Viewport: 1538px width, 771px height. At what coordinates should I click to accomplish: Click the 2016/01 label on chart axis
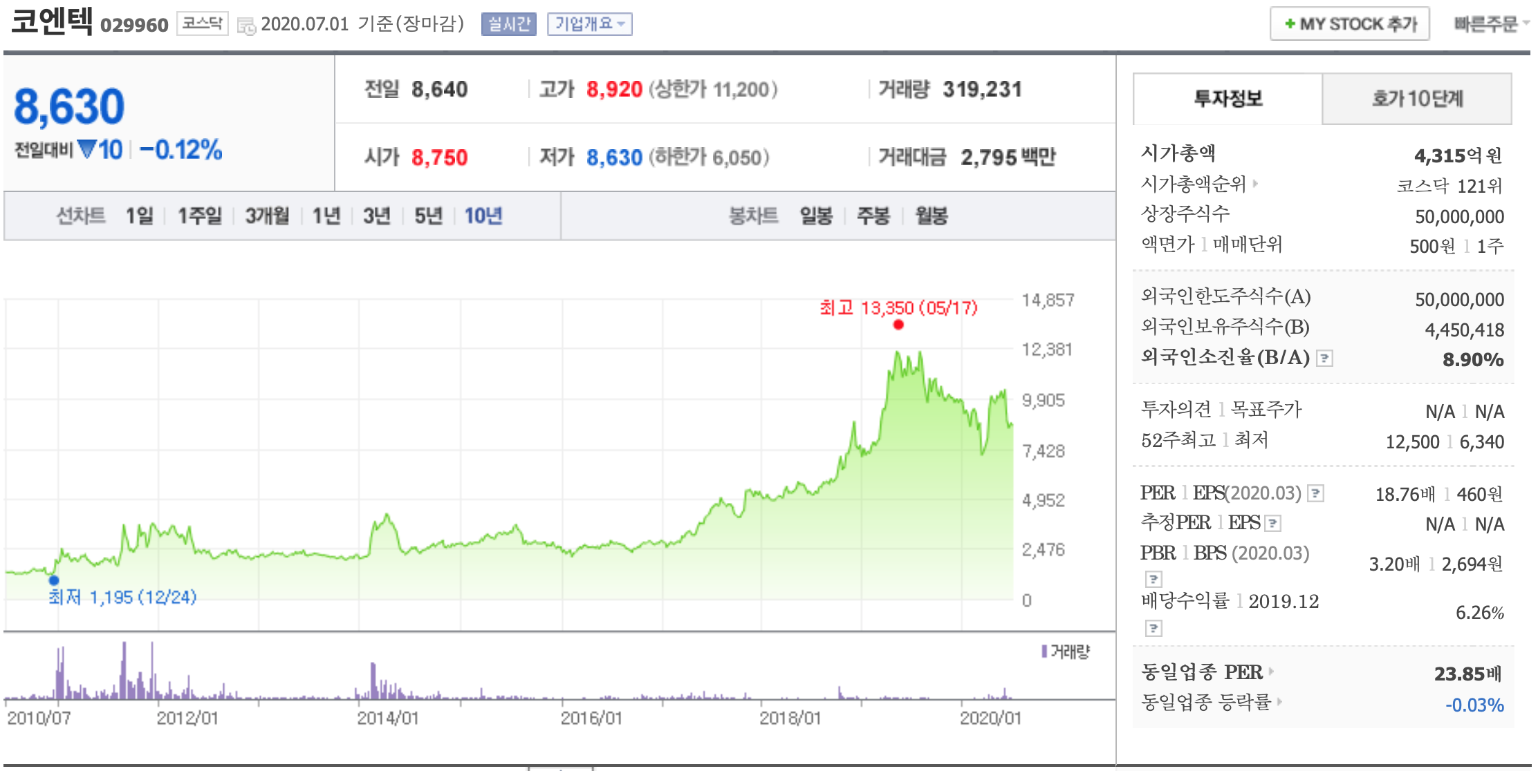(x=591, y=718)
